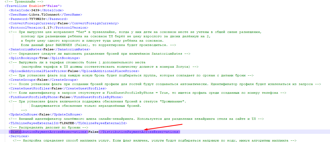The image size is (330, 142).
Task: Click comment Внешний идентификатор платёжного шлюза
Action: 136,119
